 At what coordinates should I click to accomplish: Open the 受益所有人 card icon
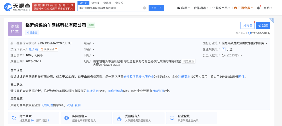119,118
